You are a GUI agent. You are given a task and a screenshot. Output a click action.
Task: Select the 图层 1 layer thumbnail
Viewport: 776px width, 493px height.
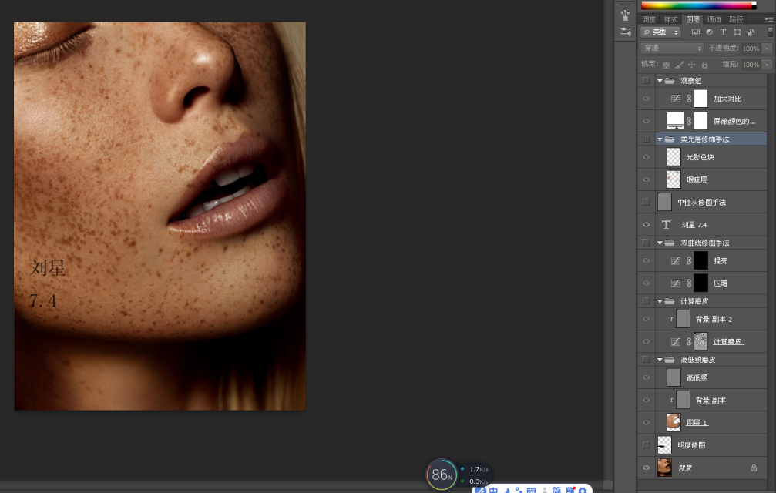pyautogui.click(x=674, y=421)
